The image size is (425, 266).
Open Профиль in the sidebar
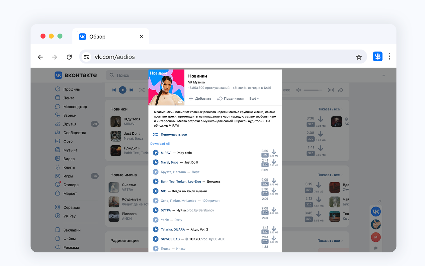(67, 89)
